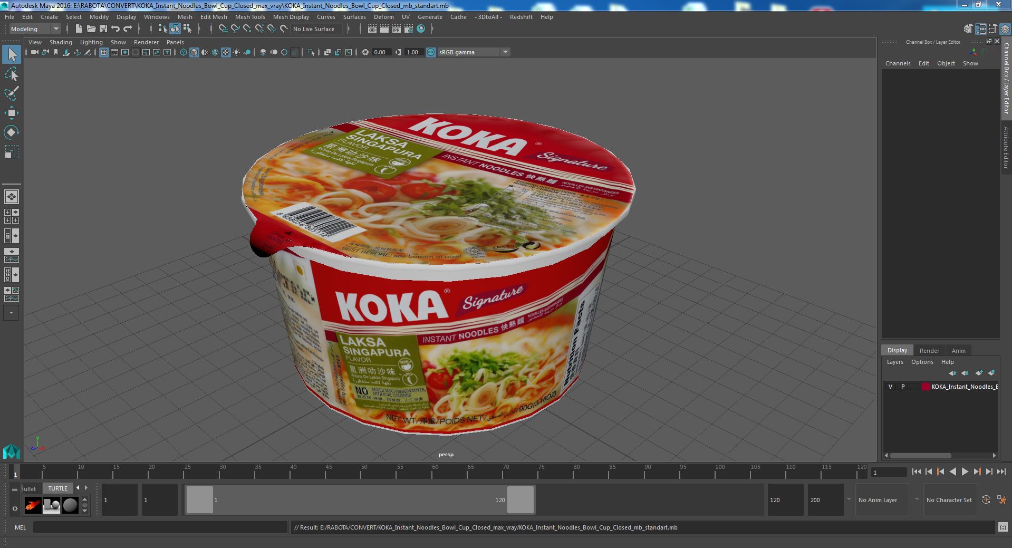Open Render Settings clapperboard gear icon
The width and height of the screenshot is (1012, 548).
(409, 29)
